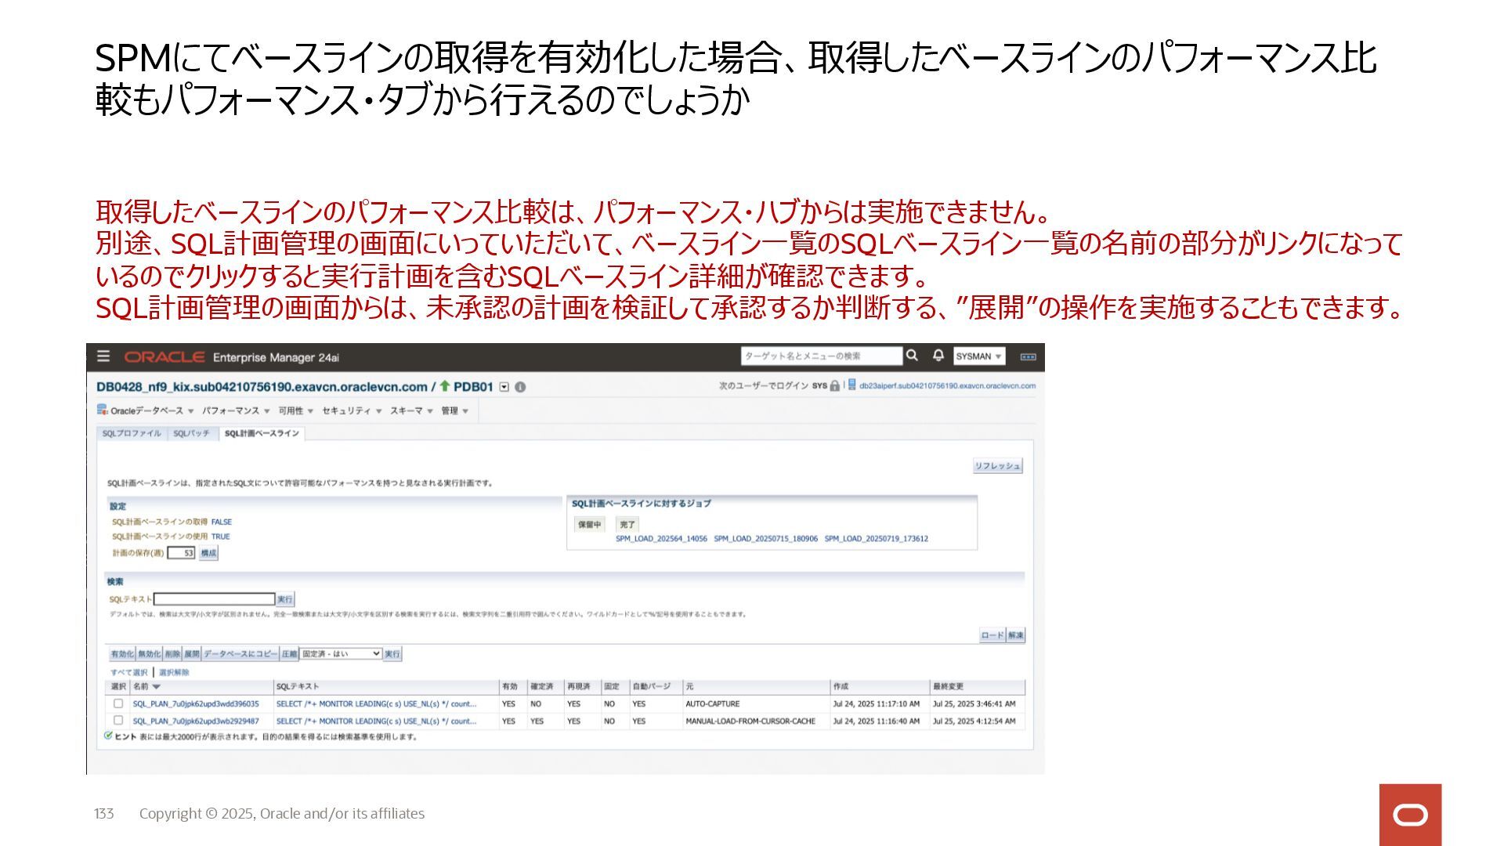Click the info icon beside PDB01

coord(520,387)
